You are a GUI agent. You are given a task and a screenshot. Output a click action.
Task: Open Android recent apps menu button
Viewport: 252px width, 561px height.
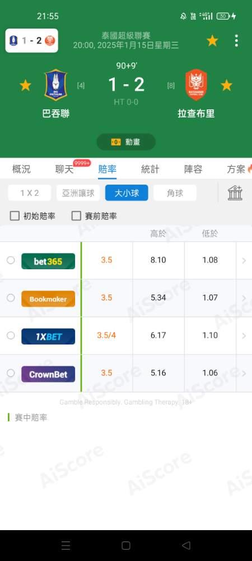pyautogui.click(x=66, y=545)
